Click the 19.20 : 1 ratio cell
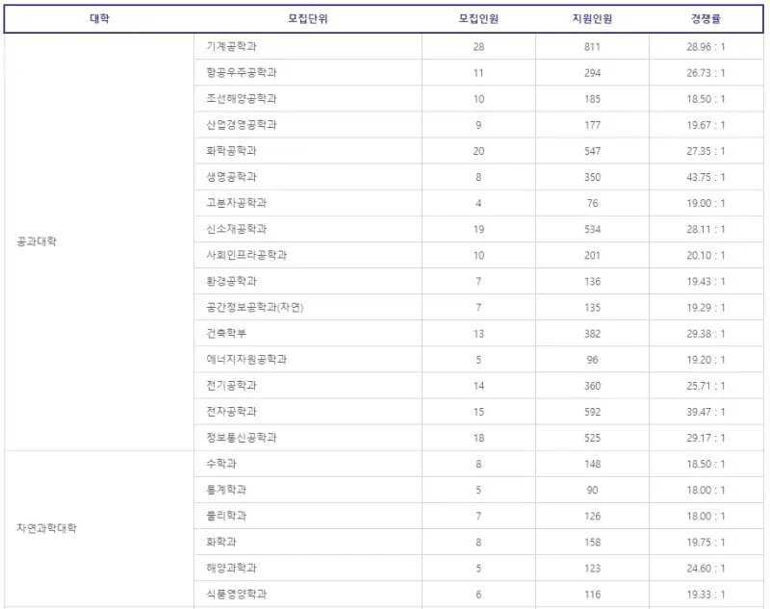This screenshot has width=770, height=609. click(x=706, y=360)
